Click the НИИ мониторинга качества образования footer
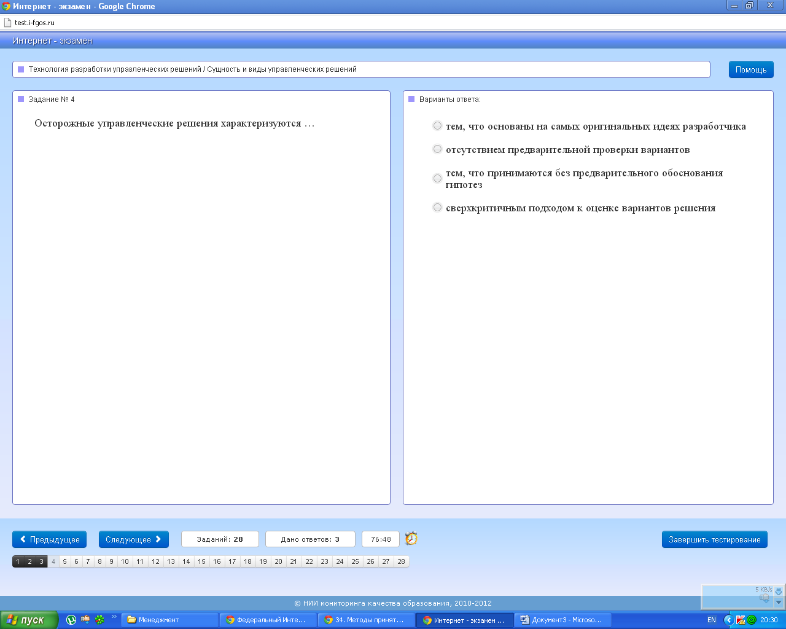Viewport: 786px width, 629px height. [x=393, y=603]
